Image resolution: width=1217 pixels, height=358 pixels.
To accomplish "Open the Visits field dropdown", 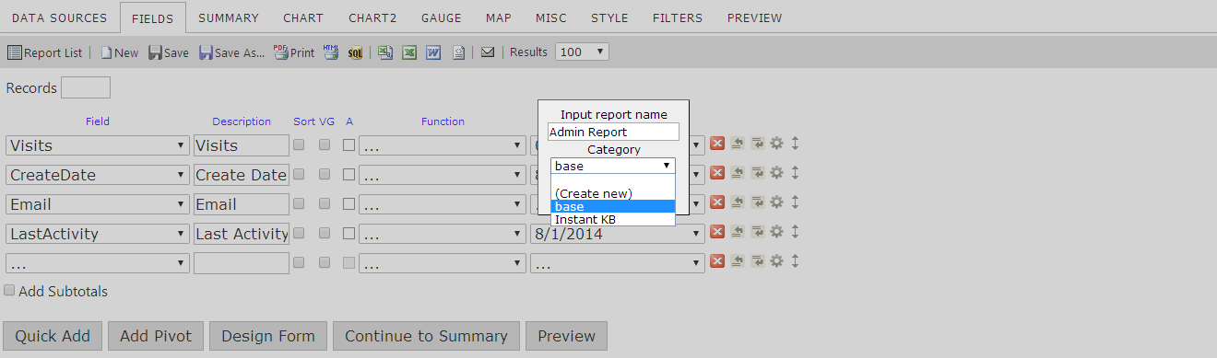I will click(98, 145).
